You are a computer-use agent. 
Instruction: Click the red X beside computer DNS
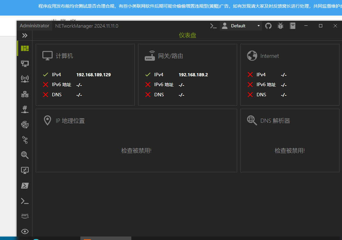point(46,95)
